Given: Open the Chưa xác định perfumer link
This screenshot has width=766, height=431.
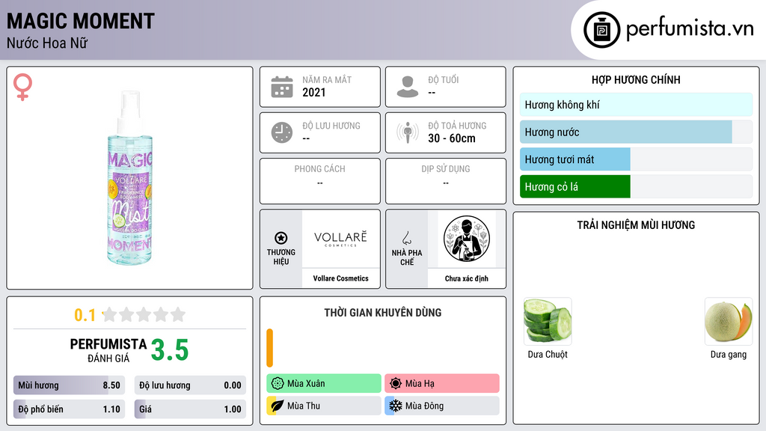Looking at the screenshot, I should 467,278.
